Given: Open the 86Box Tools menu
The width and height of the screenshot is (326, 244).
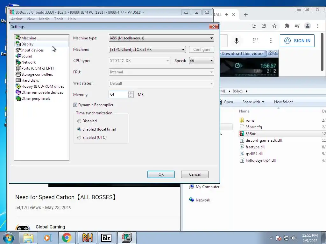Looking at the screenshot, I should tap(59, 19).
